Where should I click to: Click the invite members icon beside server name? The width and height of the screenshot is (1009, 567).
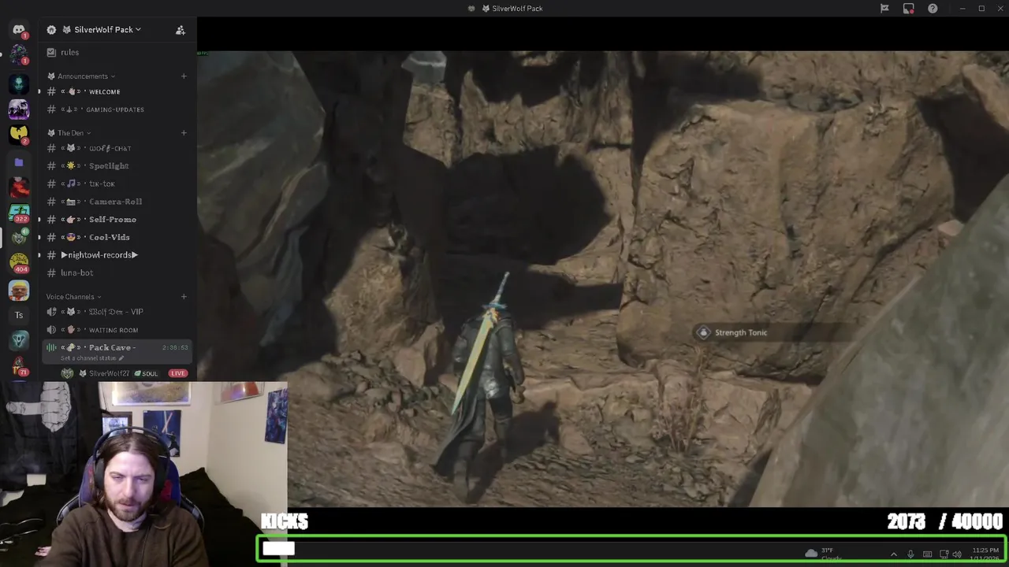point(181,30)
